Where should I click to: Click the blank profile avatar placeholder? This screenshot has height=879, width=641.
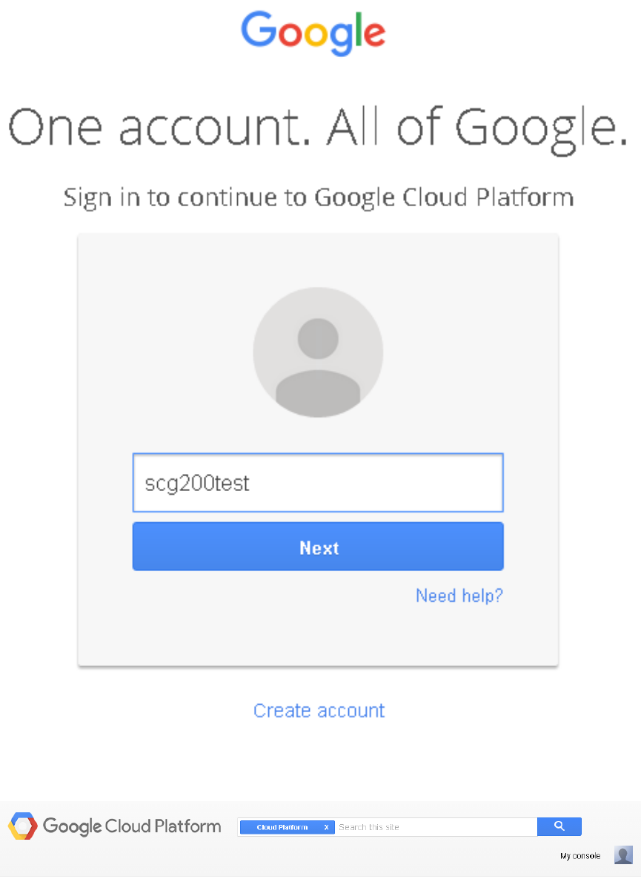[318, 352]
